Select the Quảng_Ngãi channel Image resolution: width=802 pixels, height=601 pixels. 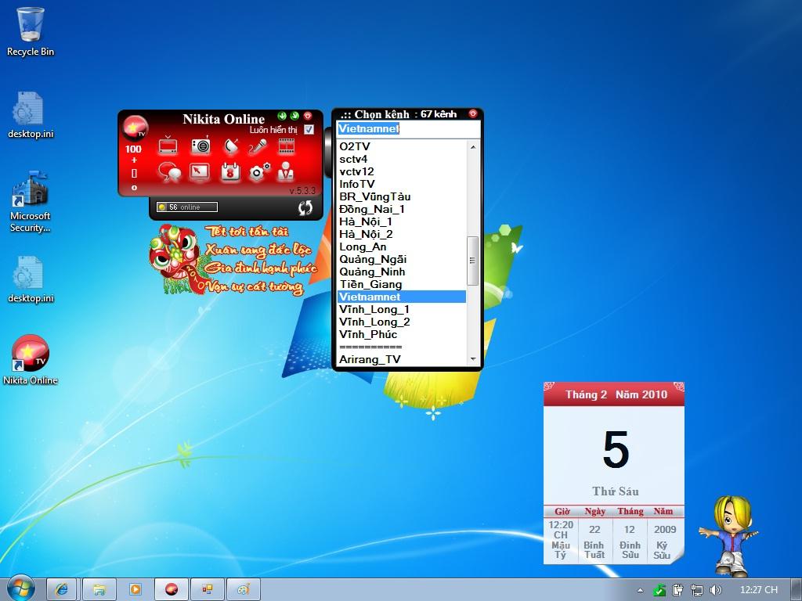pos(402,259)
